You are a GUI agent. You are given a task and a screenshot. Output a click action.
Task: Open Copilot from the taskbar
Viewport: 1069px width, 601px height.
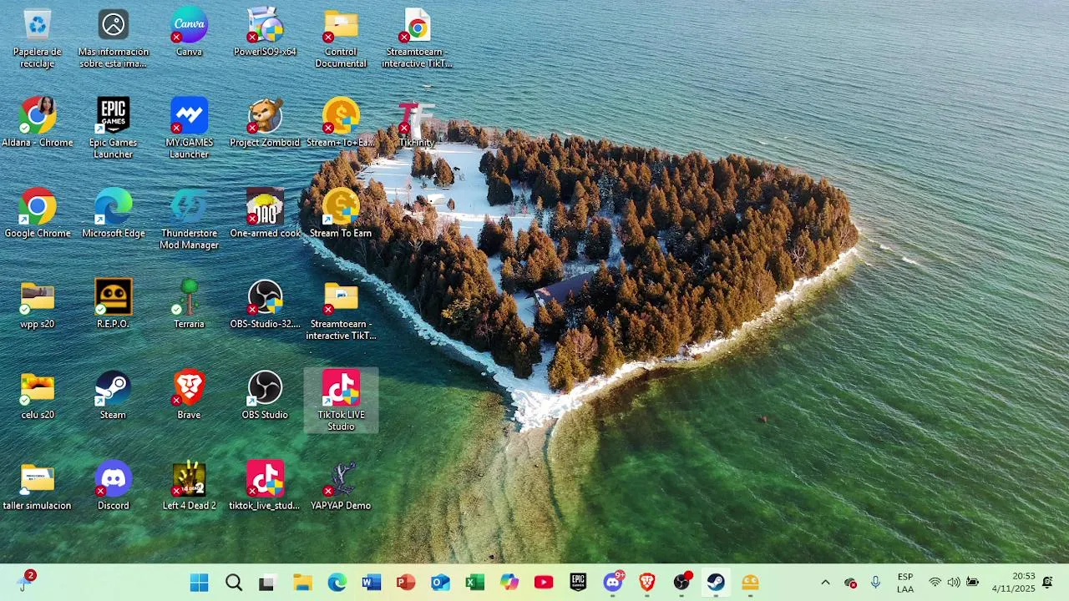(x=509, y=583)
